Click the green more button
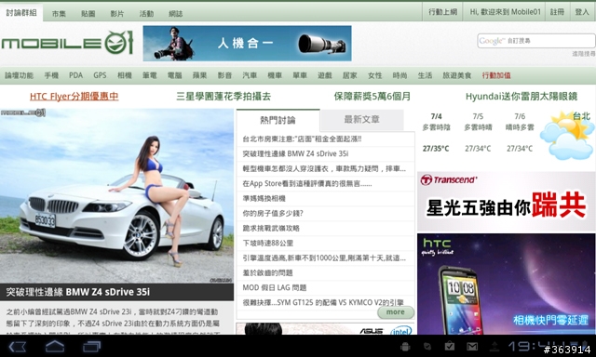Screen dimensions: 596x357 click(x=395, y=311)
